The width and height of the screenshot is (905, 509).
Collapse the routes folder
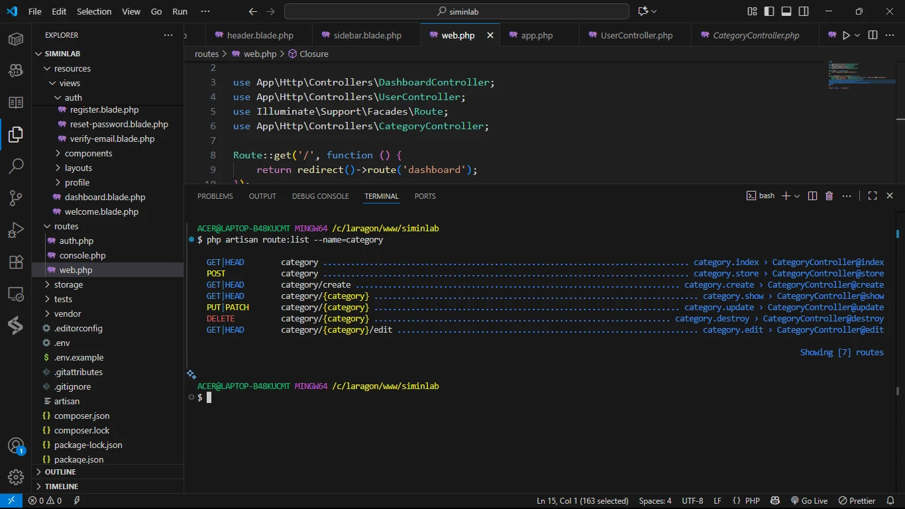coord(66,226)
